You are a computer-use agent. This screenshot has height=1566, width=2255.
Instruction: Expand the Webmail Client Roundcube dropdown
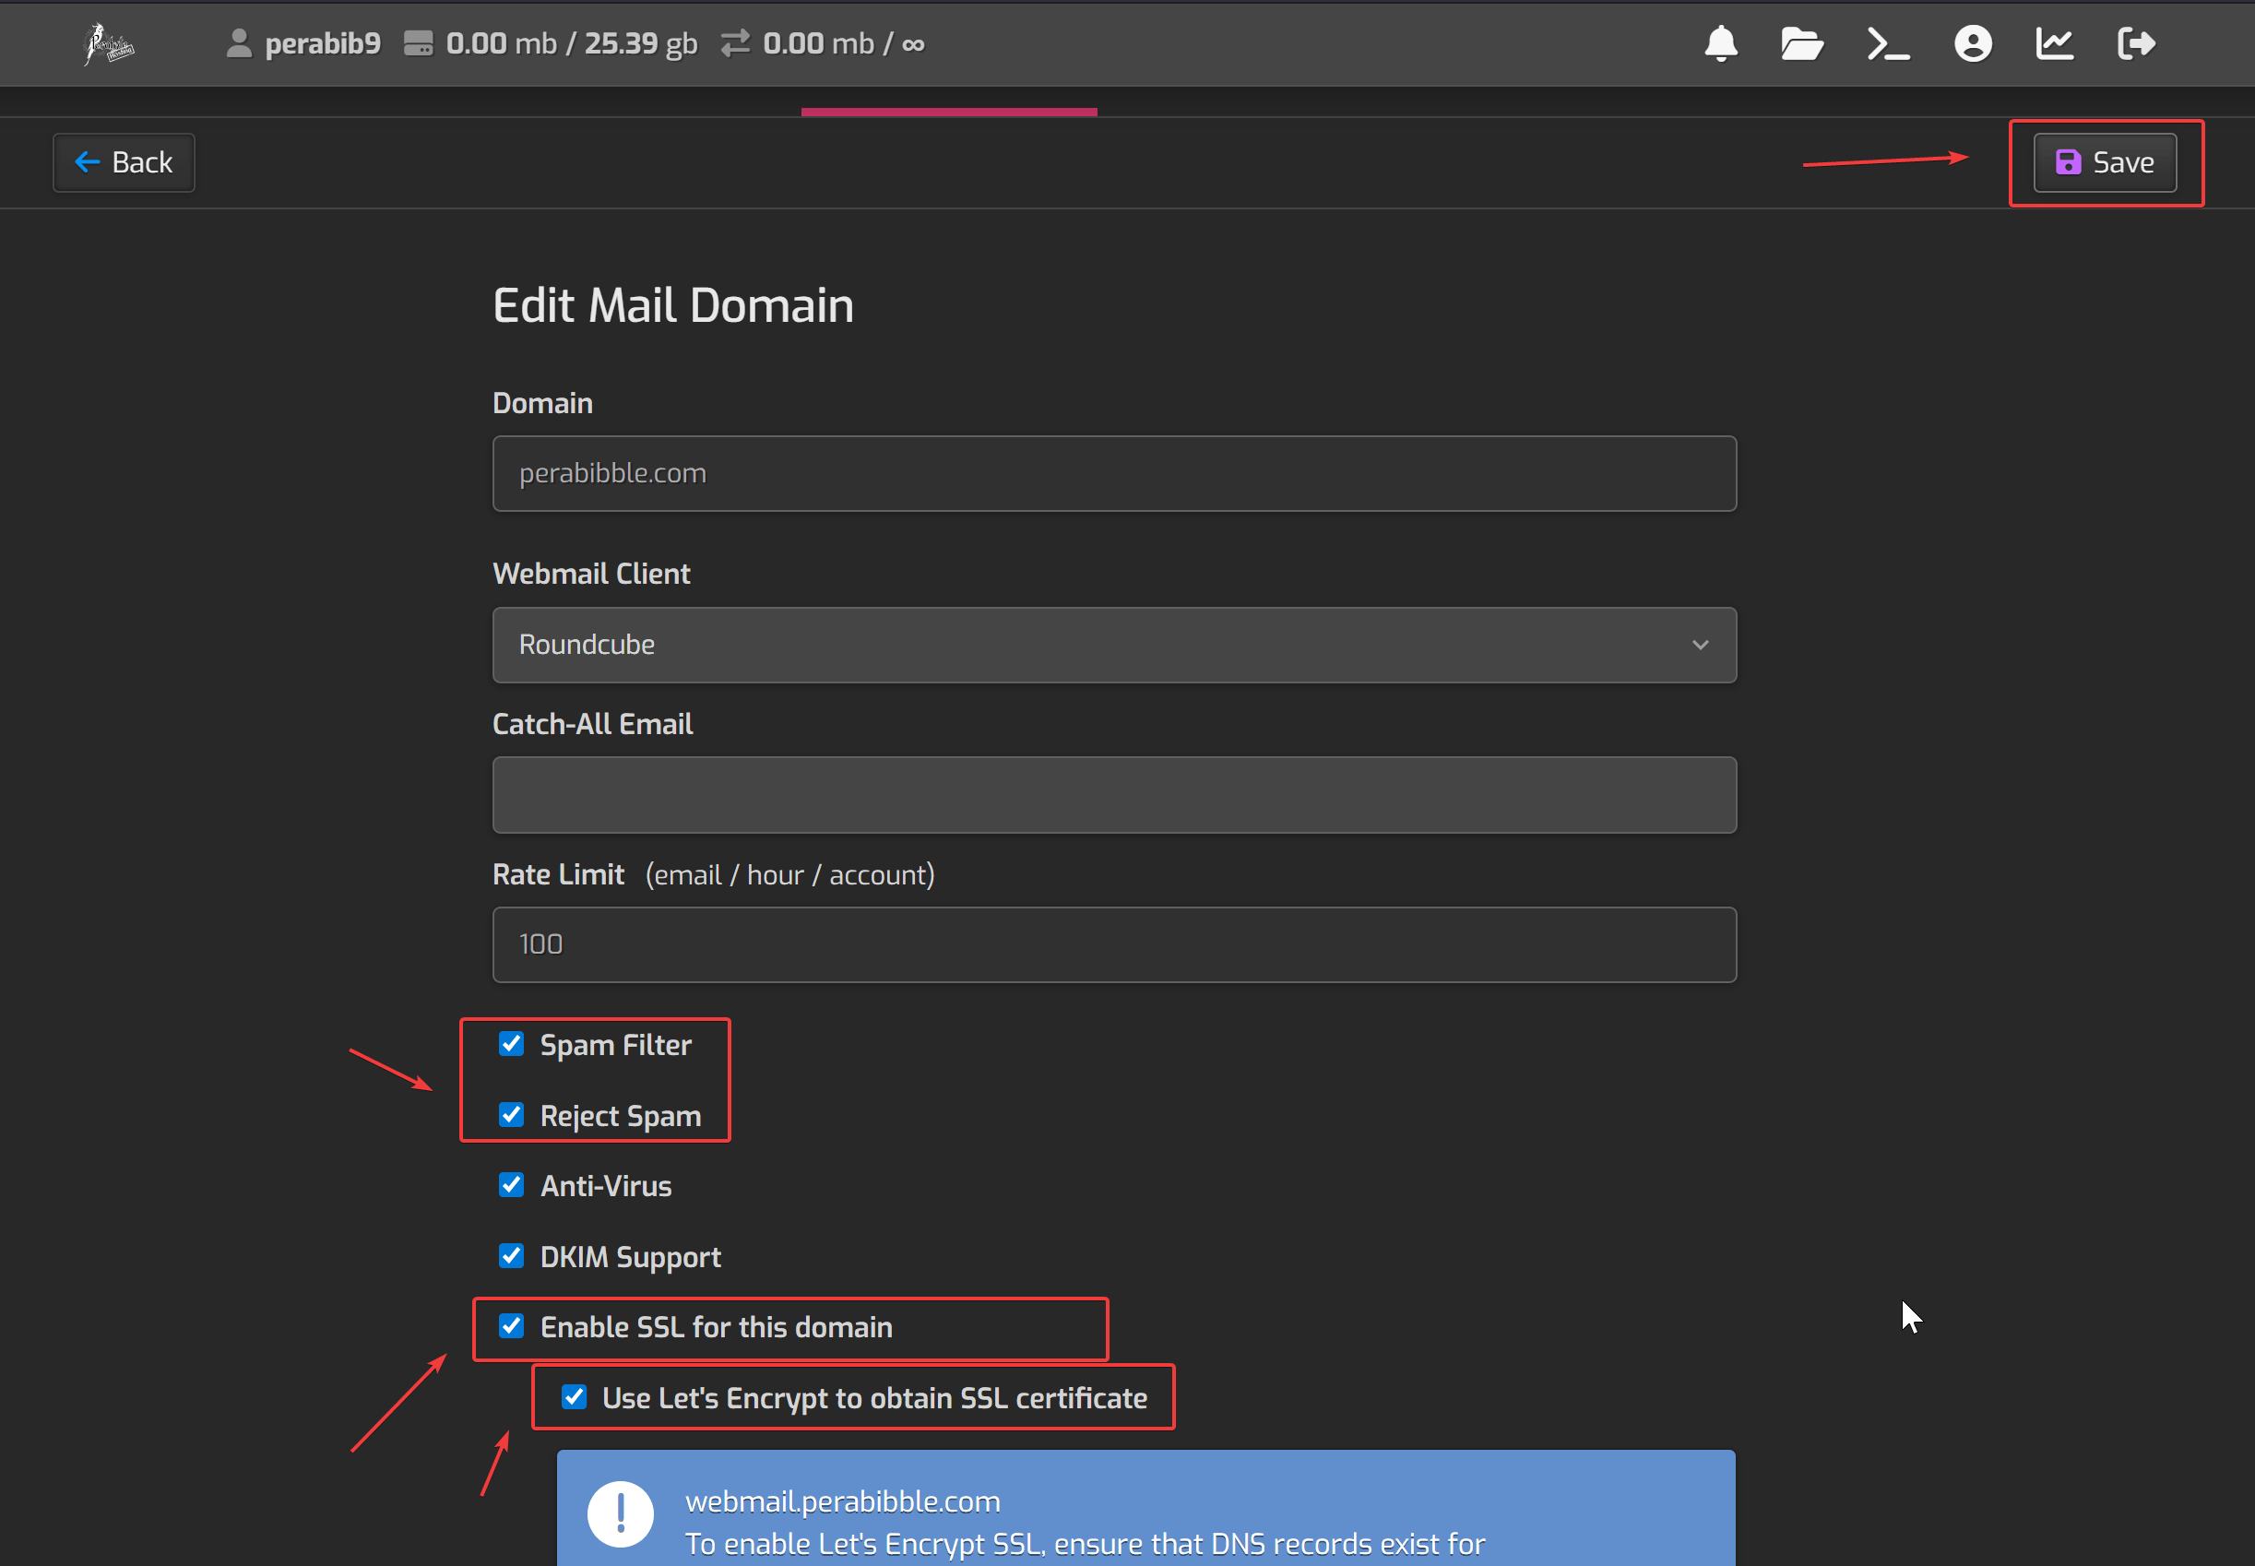[x=1114, y=645]
